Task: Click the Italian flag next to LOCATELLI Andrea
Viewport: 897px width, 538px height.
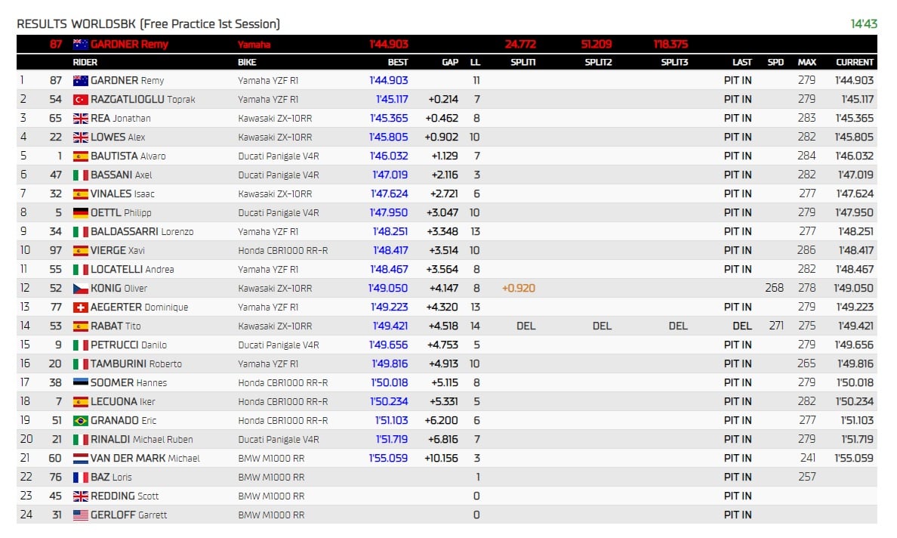Action: [81, 270]
